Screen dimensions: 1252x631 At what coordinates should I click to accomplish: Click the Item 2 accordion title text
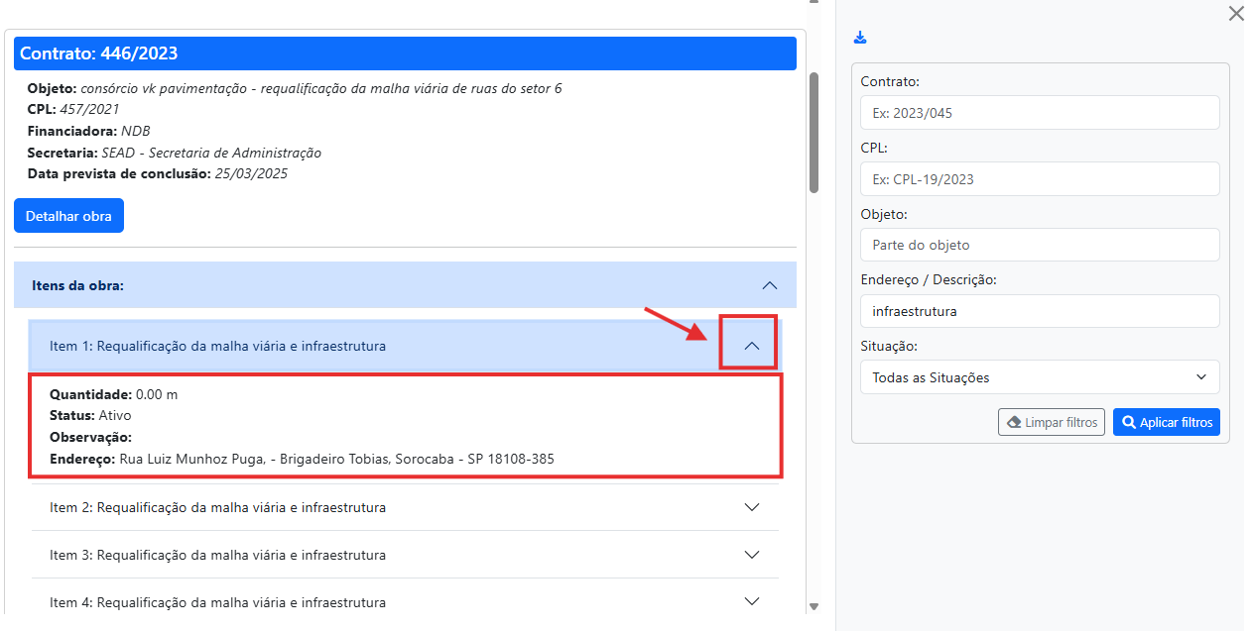pos(217,507)
